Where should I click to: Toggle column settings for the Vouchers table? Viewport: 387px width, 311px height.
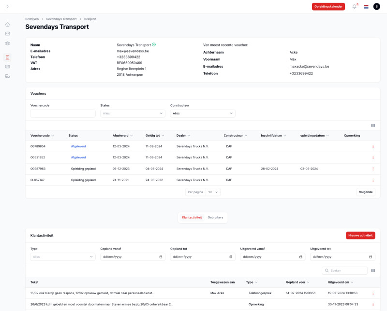(x=373, y=126)
